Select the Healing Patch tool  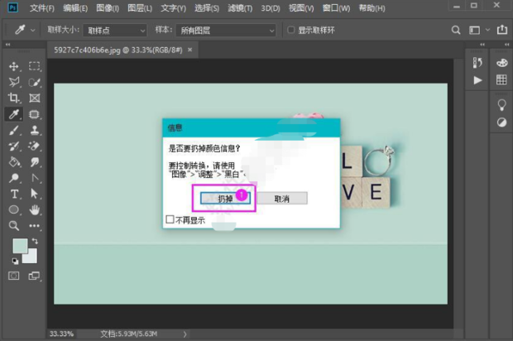point(35,114)
